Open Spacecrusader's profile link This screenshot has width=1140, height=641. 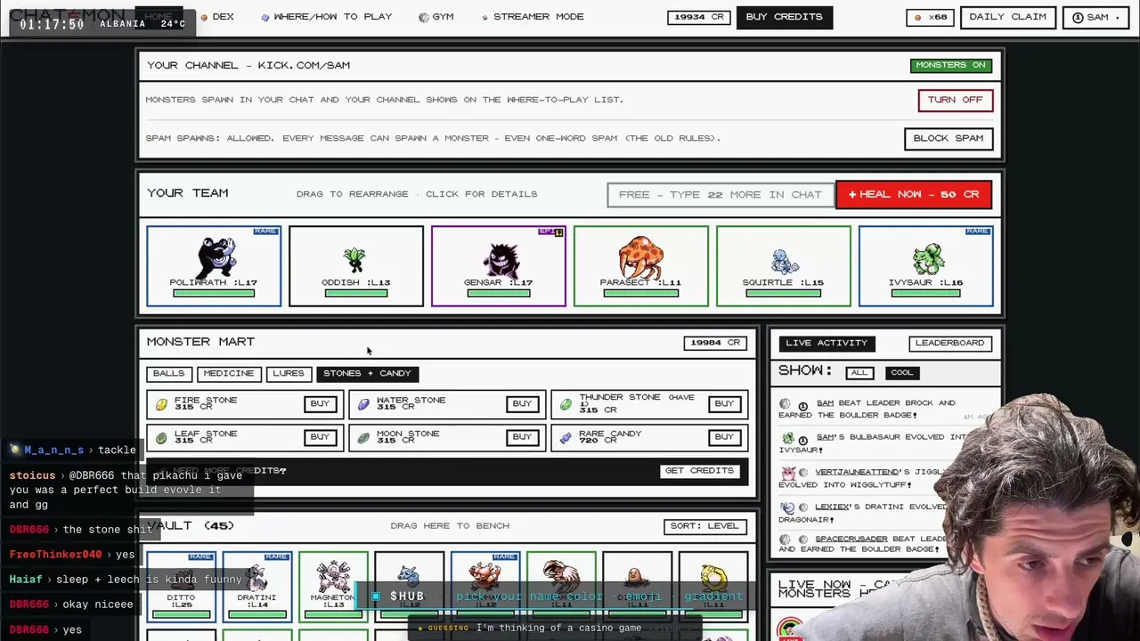pyautogui.click(x=851, y=539)
